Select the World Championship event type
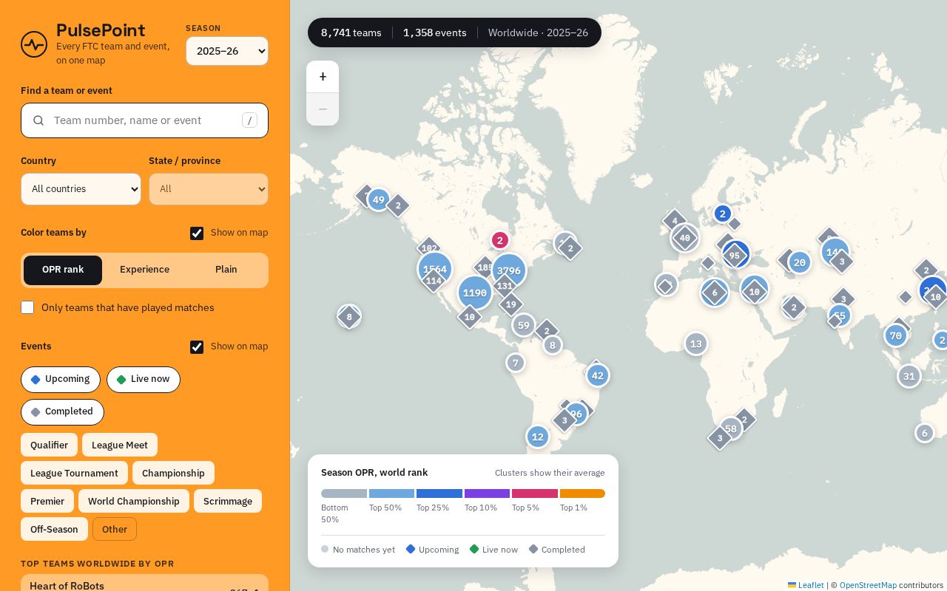947x591 pixels. point(134,502)
